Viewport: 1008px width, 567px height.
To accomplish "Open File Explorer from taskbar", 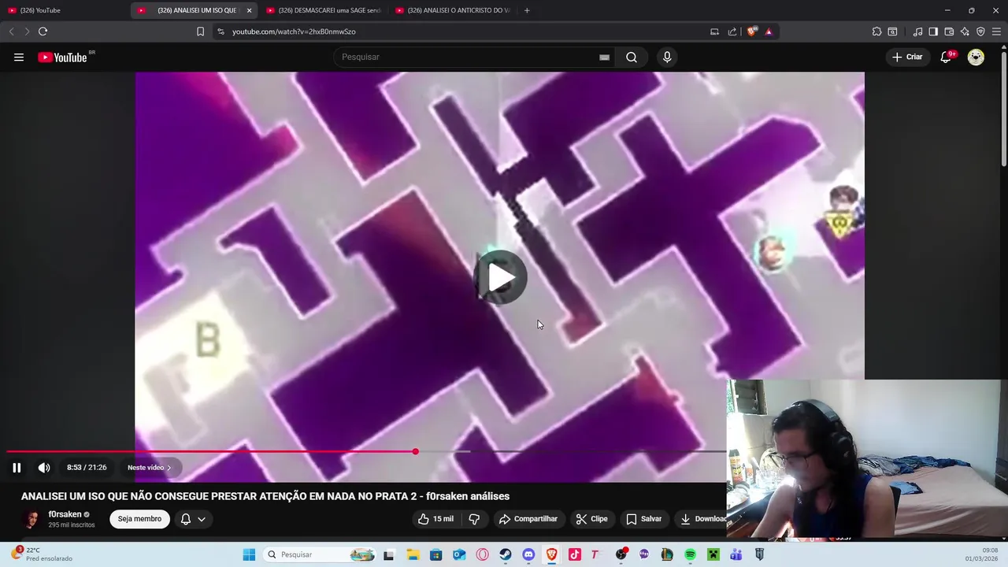I will click(413, 554).
